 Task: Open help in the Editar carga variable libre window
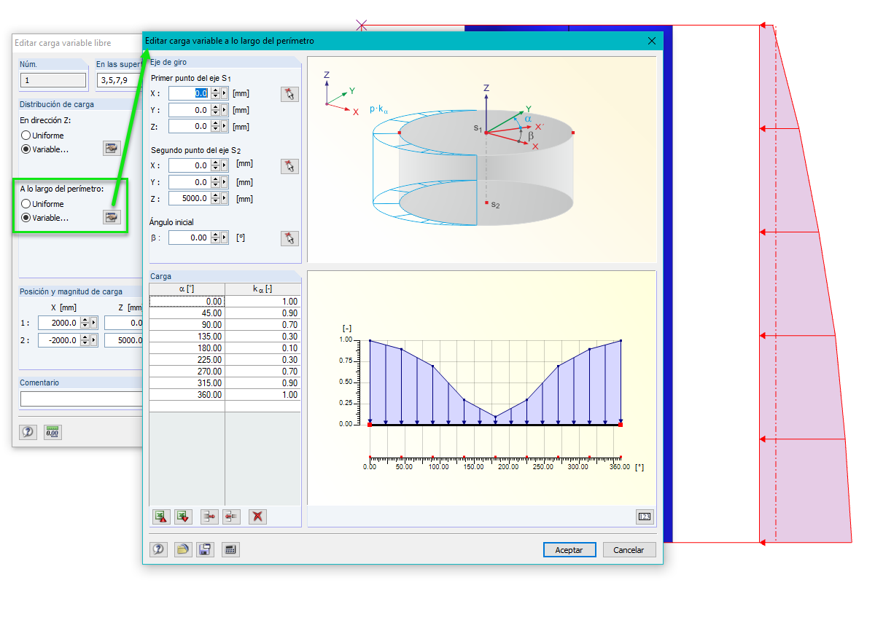coord(28,432)
